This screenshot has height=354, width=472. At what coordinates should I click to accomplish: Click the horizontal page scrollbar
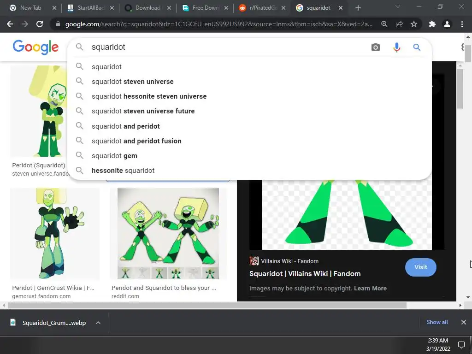pos(207,305)
